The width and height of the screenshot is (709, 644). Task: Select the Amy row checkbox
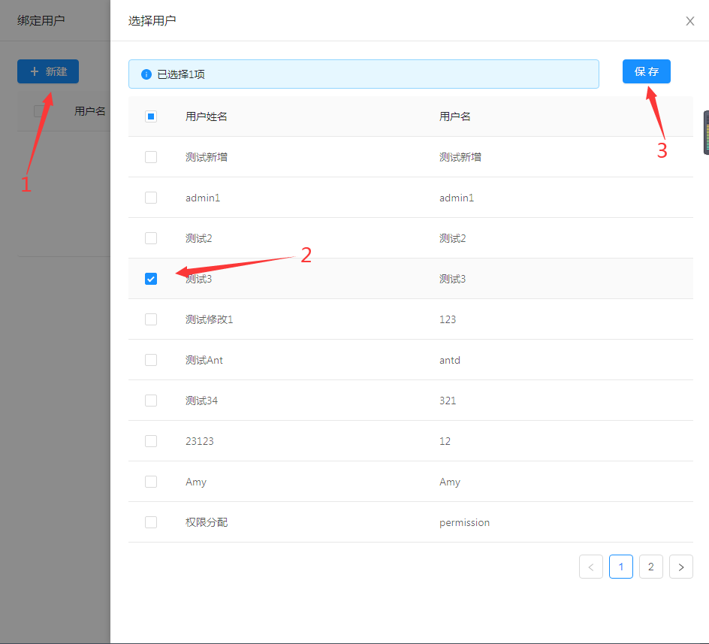coord(151,482)
